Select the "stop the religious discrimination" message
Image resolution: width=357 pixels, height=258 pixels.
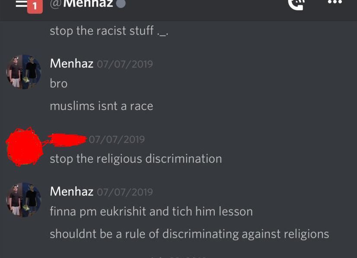(x=136, y=159)
